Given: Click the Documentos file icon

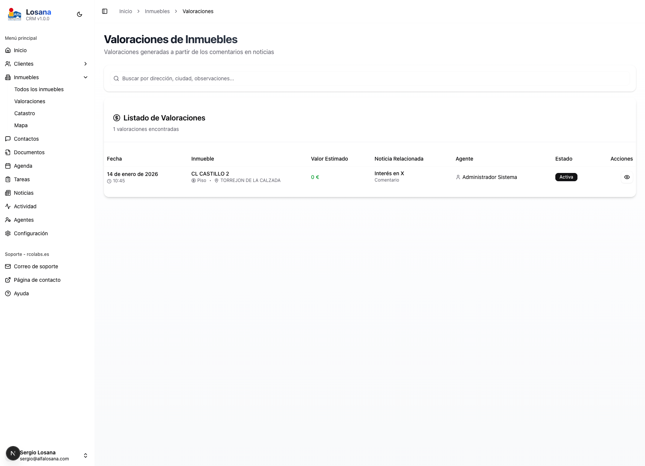Looking at the screenshot, I should [x=8, y=152].
